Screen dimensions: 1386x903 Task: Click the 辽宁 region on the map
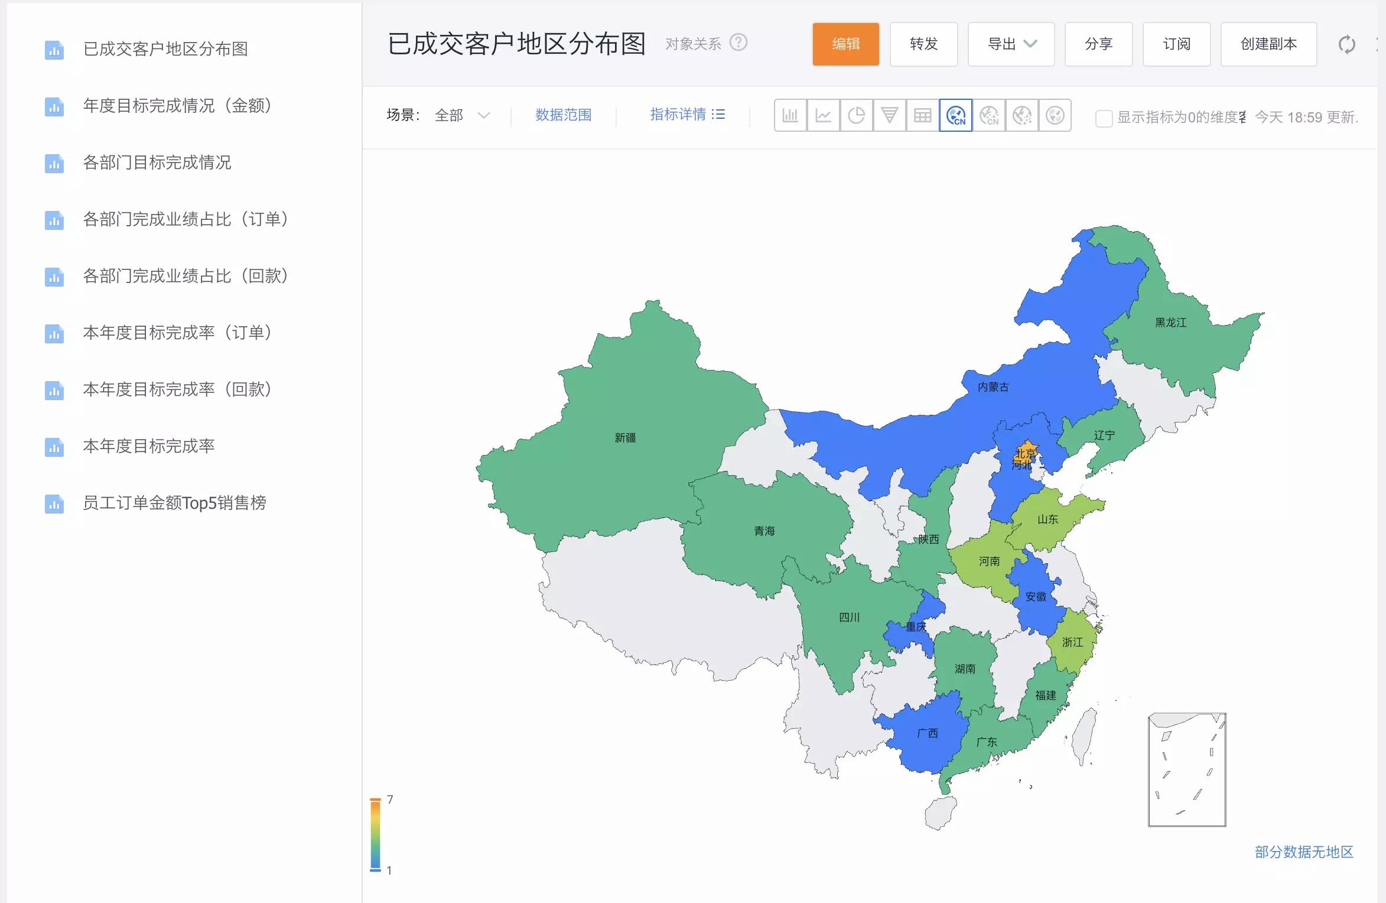pos(1104,436)
